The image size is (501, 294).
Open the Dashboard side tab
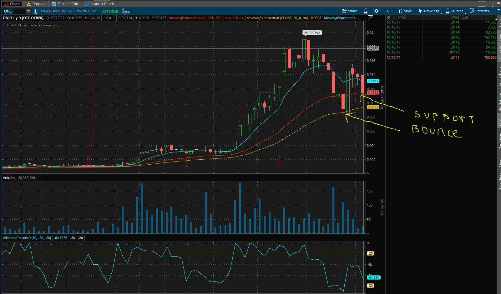tap(499, 140)
